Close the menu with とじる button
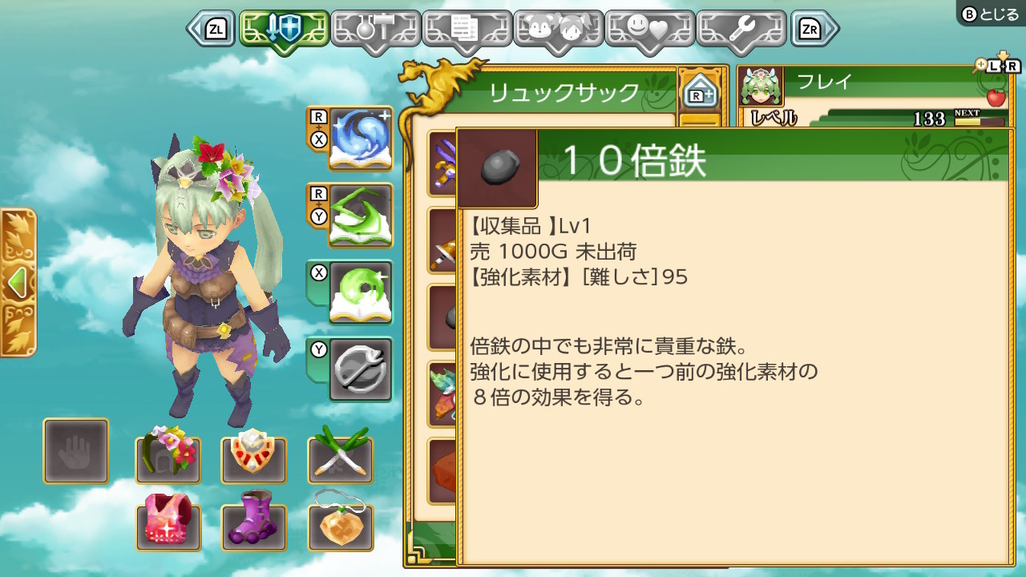The height and width of the screenshot is (577, 1026). click(x=991, y=13)
